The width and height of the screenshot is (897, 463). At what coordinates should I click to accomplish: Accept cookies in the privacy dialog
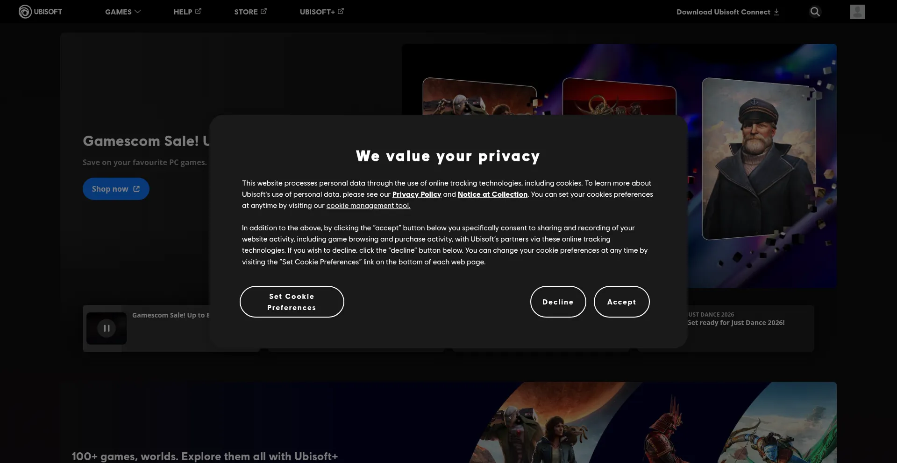click(x=621, y=302)
